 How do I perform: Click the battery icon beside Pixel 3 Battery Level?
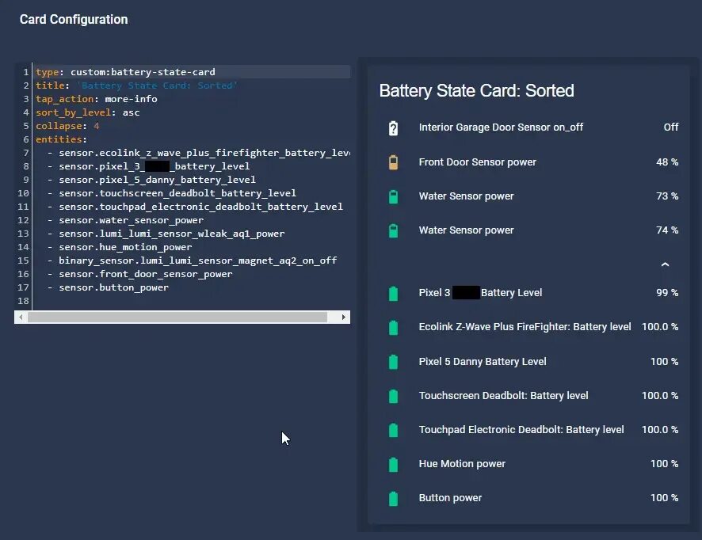pyautogui.click(x=393, y=294)
